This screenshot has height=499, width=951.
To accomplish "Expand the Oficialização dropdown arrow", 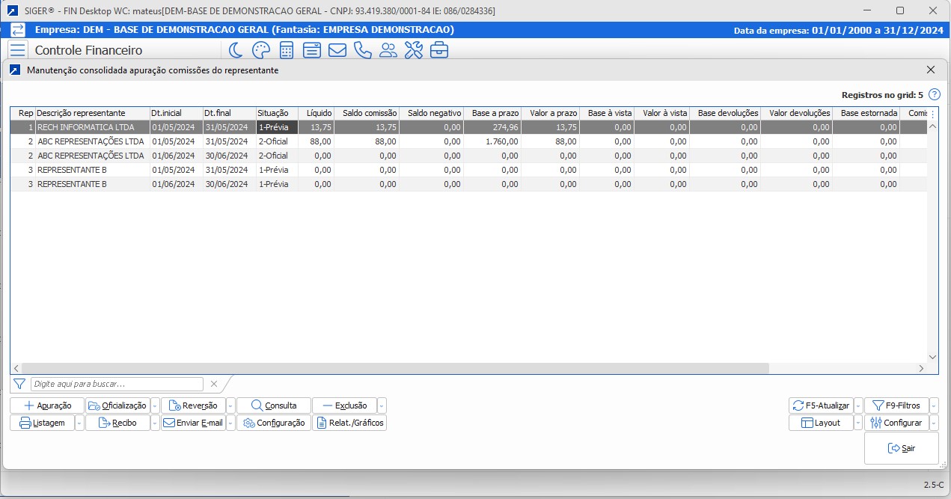I will pos(155,405).
